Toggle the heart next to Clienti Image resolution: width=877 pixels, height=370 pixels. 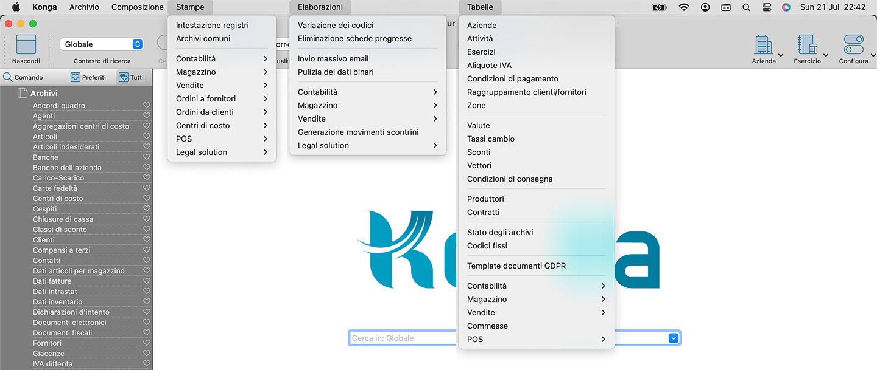click(x=146, y=240)
